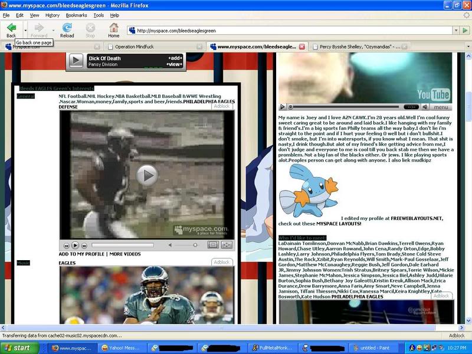The height and width of the screenshot is (354, 472).
Task: Open the Forward history dropdown arrow
Action: click(53, 31)
